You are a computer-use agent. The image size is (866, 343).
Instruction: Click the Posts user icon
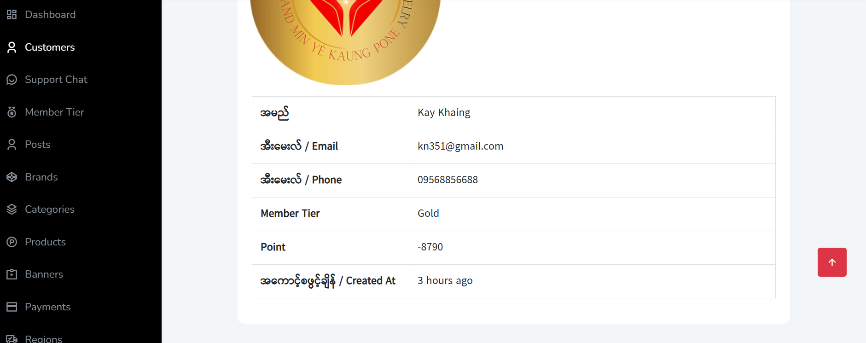[x=12, y=145]
